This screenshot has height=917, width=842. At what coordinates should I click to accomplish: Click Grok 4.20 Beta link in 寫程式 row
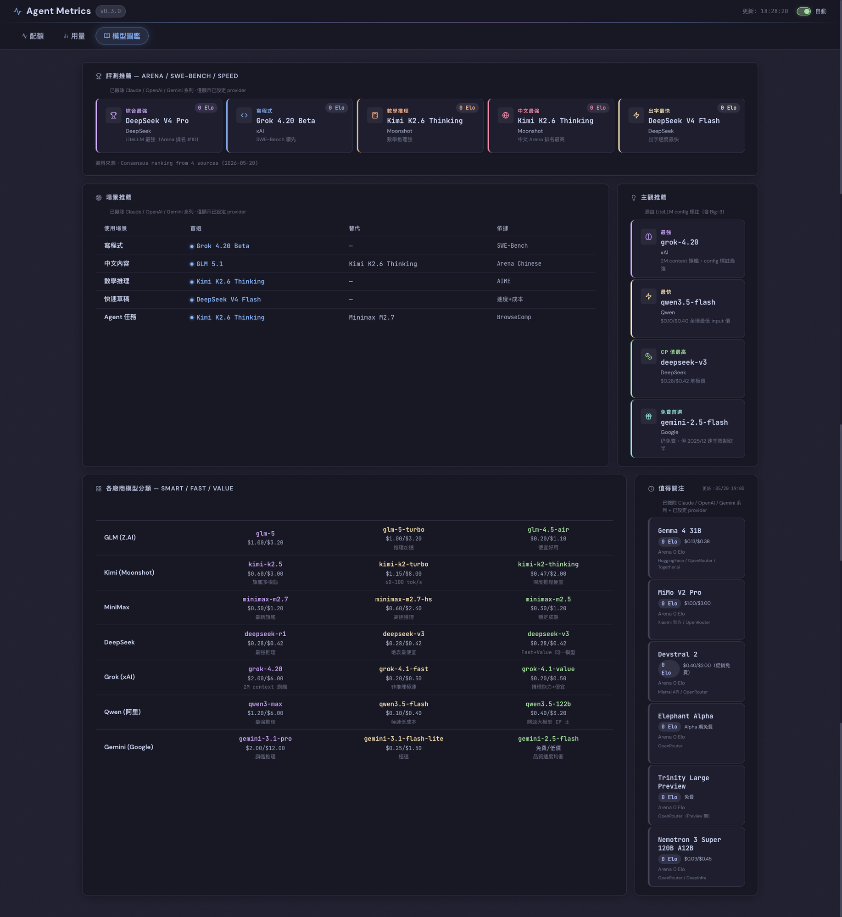click(223, 246)
